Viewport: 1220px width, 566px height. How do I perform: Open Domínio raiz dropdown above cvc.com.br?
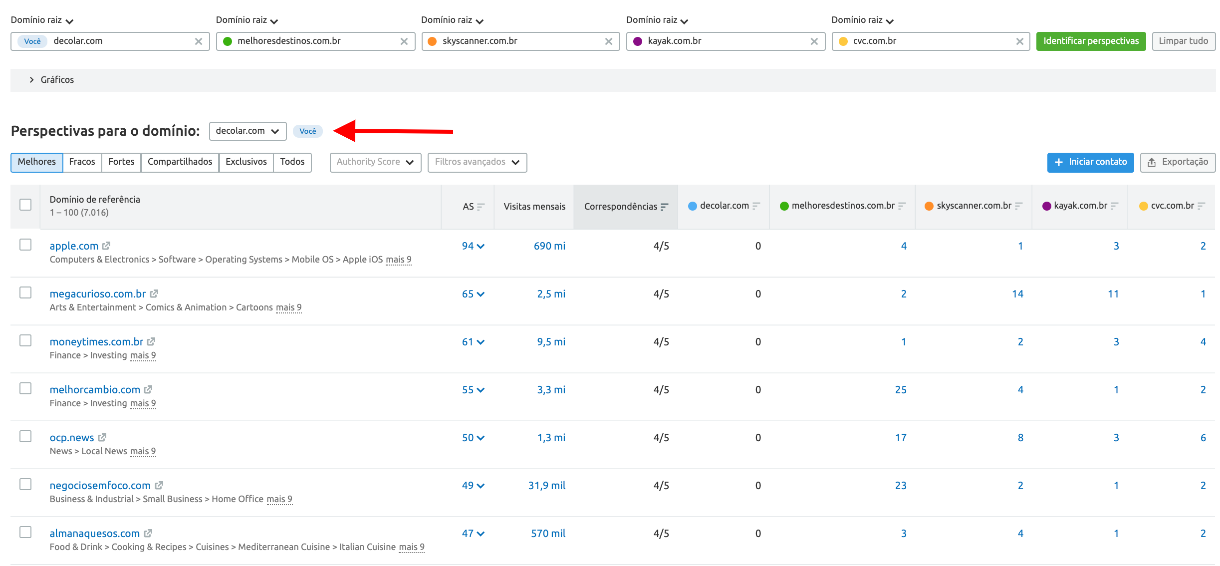(862, 20)
